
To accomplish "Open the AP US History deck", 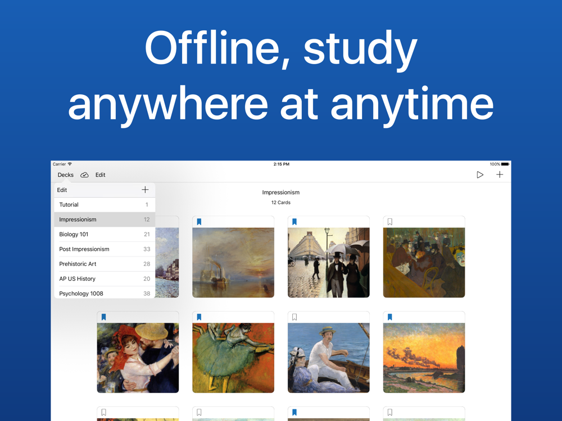I will pyautogui.click(x=105, y=278).
